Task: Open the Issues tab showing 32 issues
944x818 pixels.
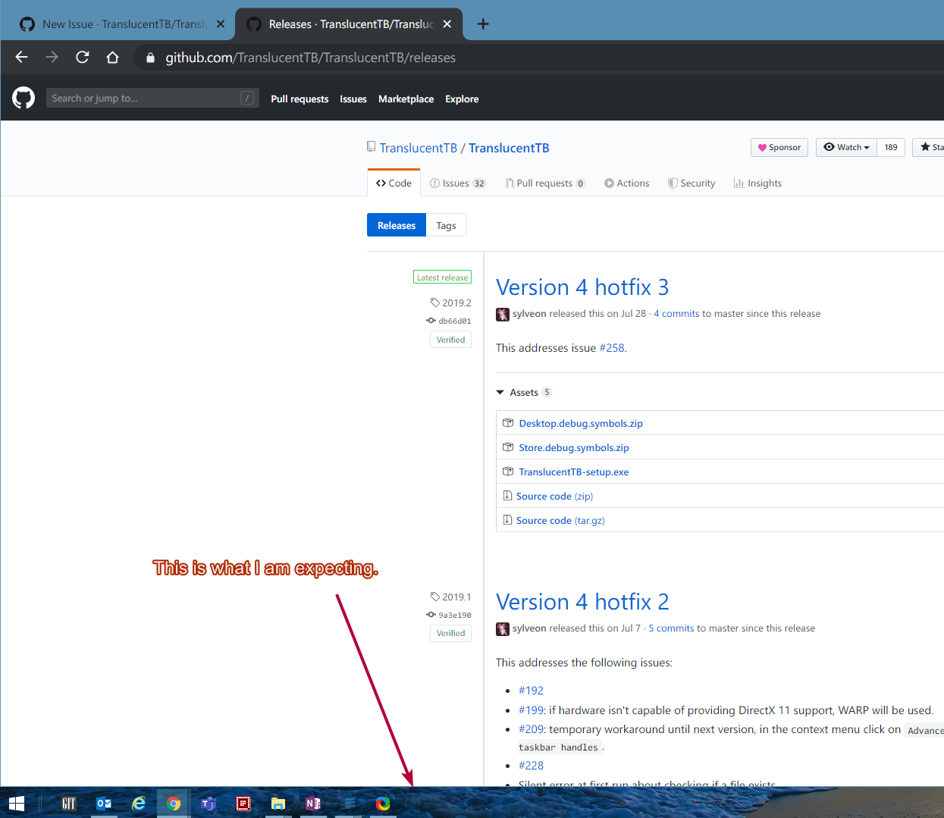Action: pos(458,183)
